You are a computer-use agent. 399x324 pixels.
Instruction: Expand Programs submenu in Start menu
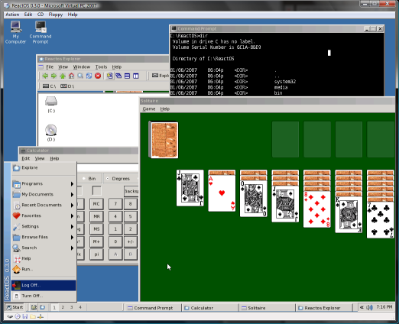44,183
